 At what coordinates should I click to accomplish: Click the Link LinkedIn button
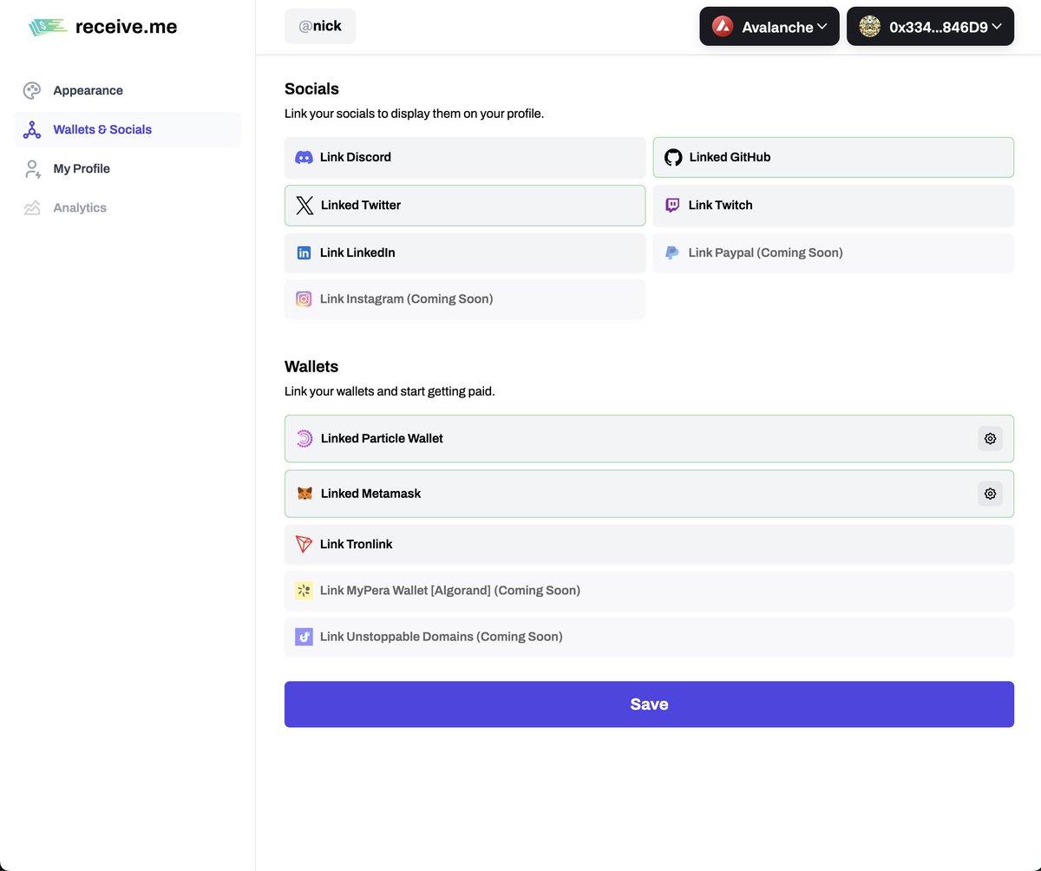[465, 253]
